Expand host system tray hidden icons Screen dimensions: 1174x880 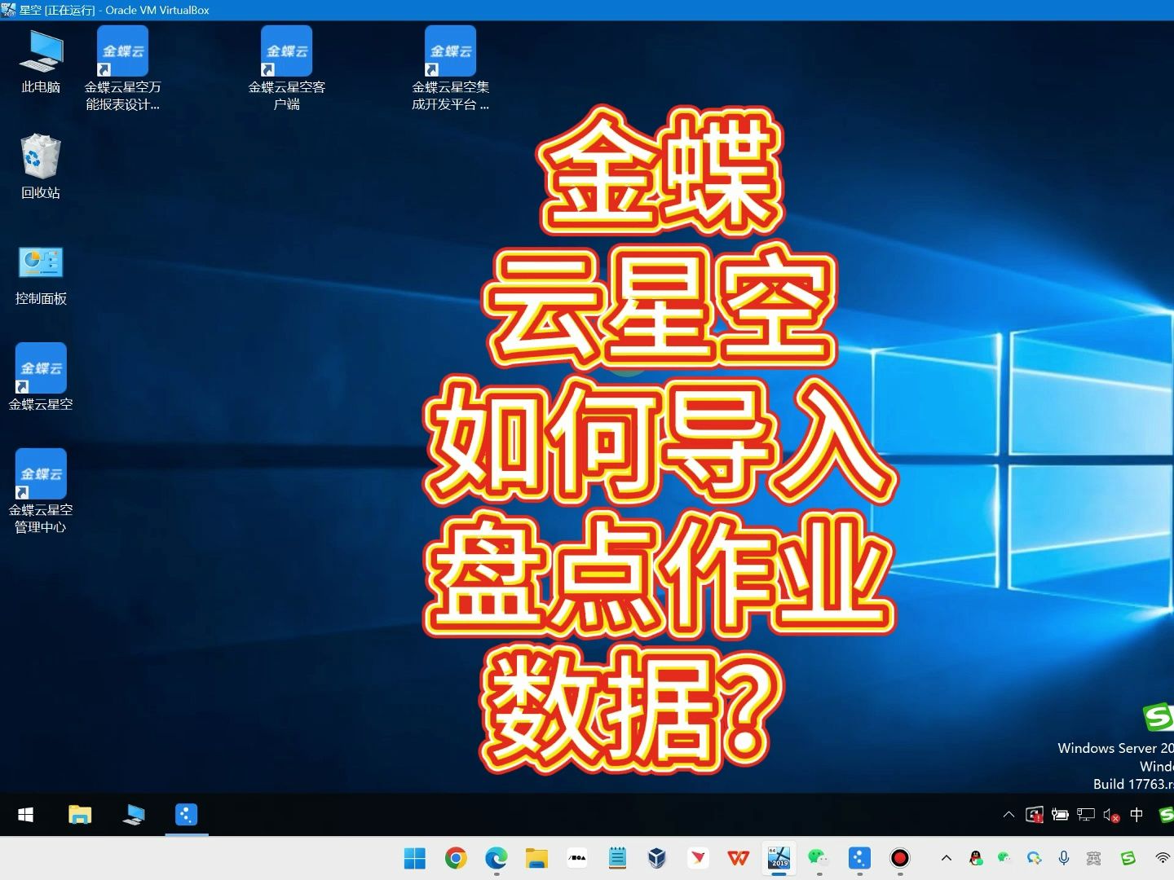pyautogui.click(x=947, y=858)
